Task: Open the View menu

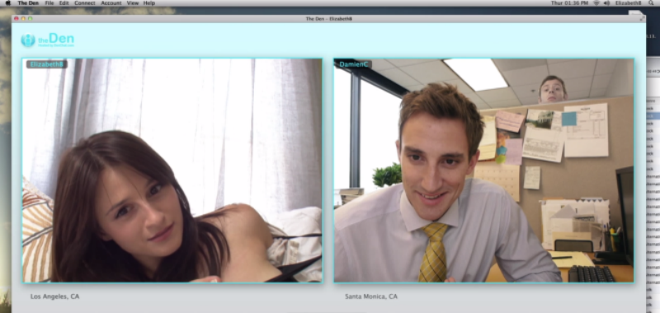Action: [133, 3]
